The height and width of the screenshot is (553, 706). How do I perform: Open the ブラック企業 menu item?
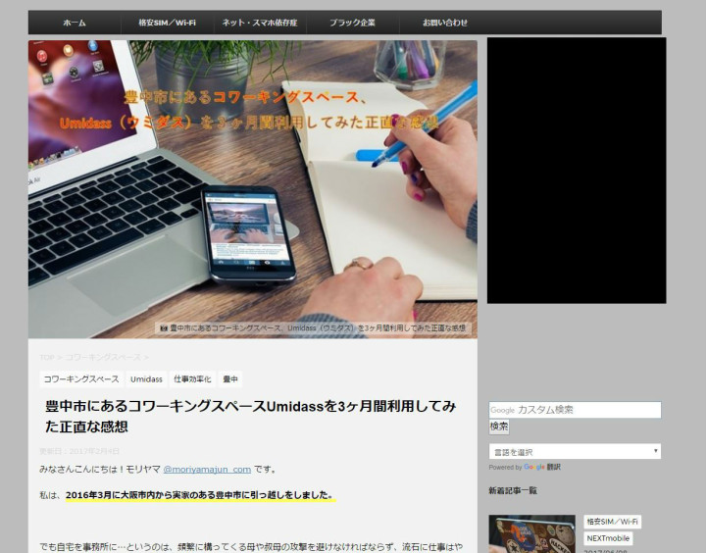(x=353, y=23)
